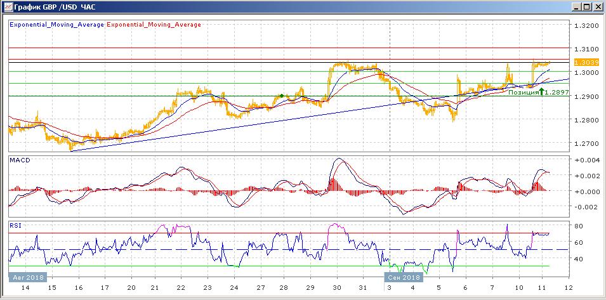Click the chart icon in the title bar

click(7, 7)
